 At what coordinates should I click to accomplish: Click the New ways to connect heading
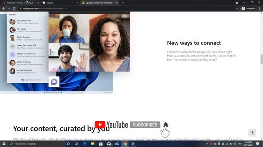click(194, 43)
